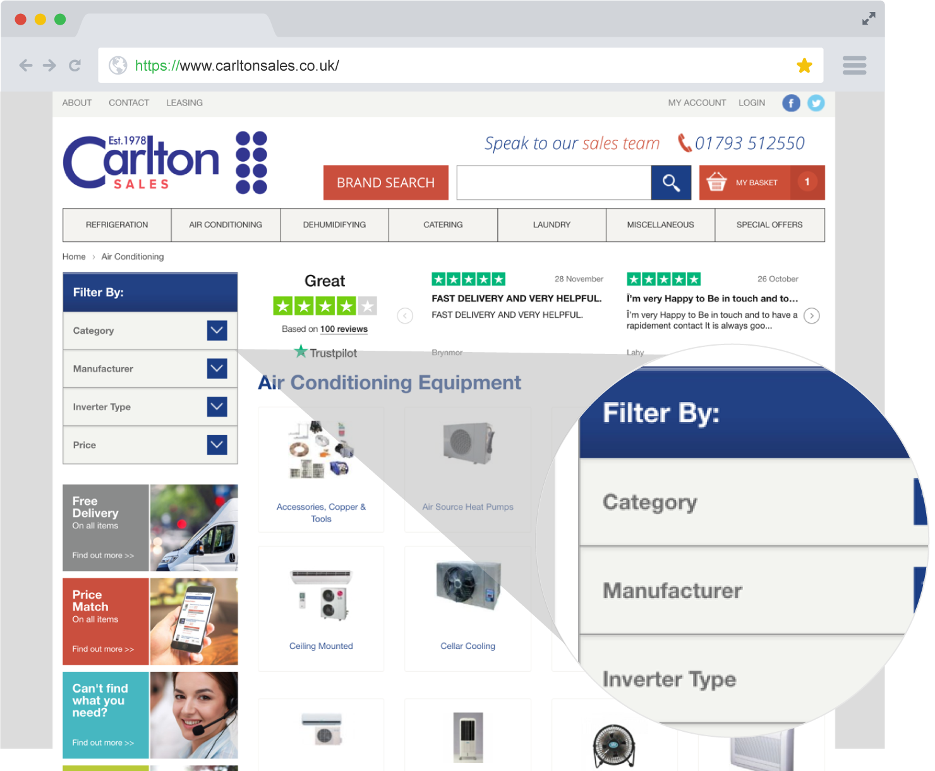Screen dimensions: 935x771
Task: Open the Air Conditioning menu
Action: point(226,225)
